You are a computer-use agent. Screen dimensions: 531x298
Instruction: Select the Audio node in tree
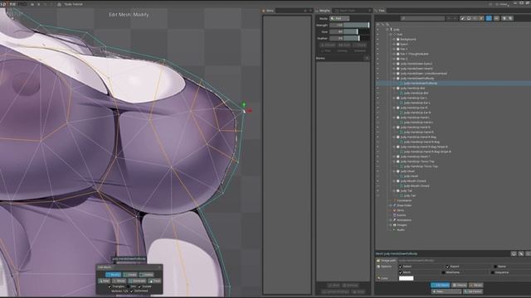pos(401,230)
